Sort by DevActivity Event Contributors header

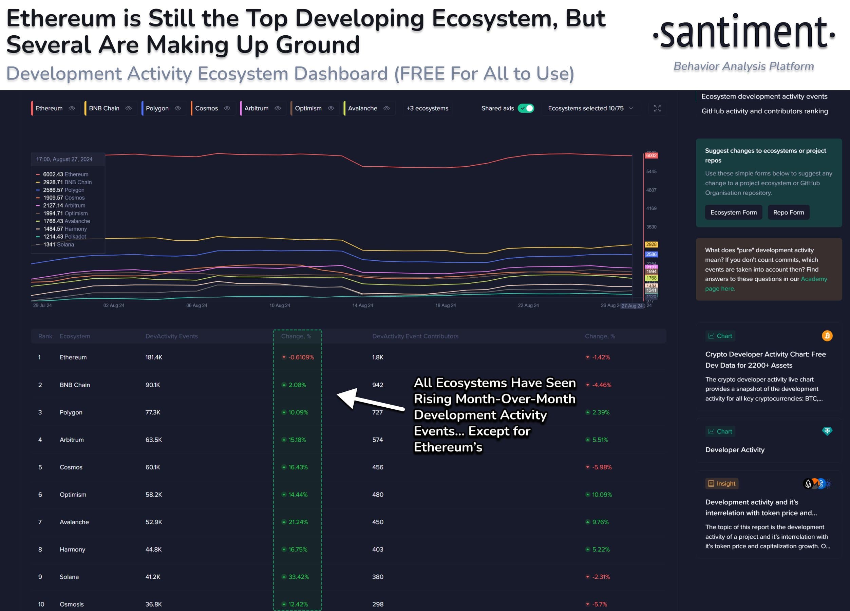(x=415, y=336)
